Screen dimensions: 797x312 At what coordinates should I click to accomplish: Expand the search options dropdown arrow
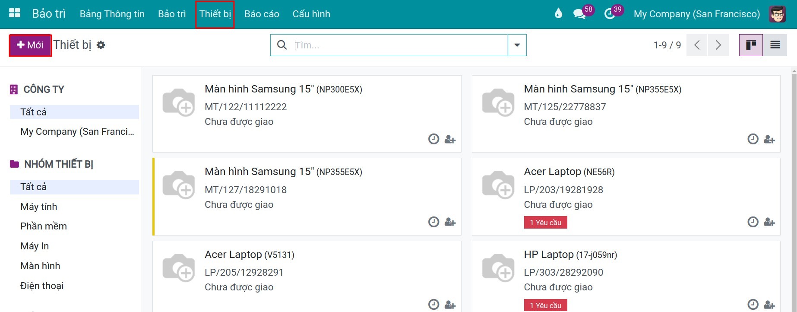click(x=517, y=45)
